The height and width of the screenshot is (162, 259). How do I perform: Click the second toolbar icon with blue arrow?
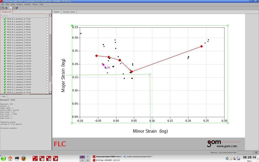click(6, 8)
